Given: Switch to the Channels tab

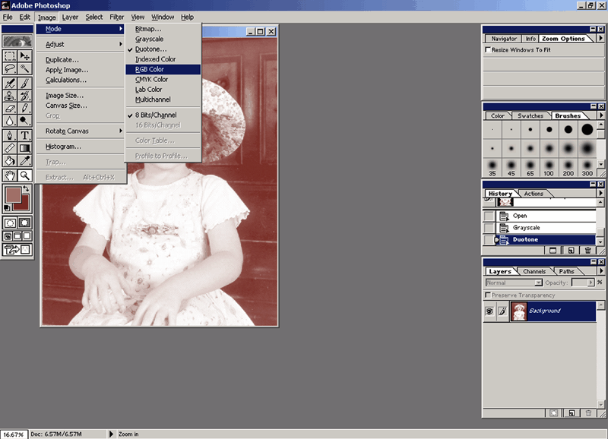Looking at the screenshot, I should pyautogui.click(x=534, y=271).
